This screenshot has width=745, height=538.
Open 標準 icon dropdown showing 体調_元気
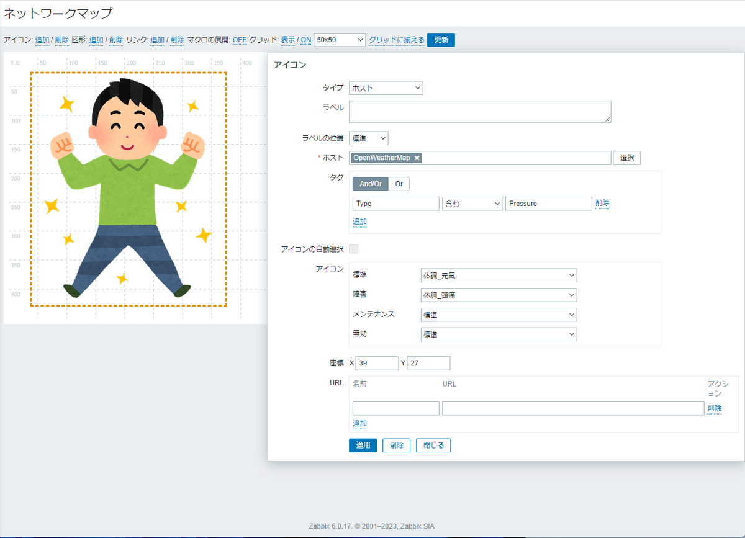pyautogui.click(x=499, y=276)
